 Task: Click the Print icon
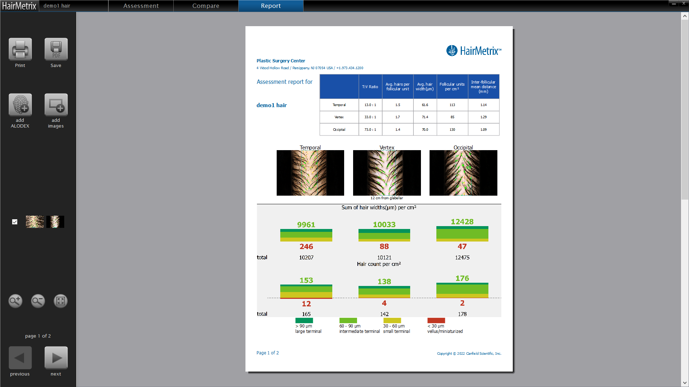(20, 49)
